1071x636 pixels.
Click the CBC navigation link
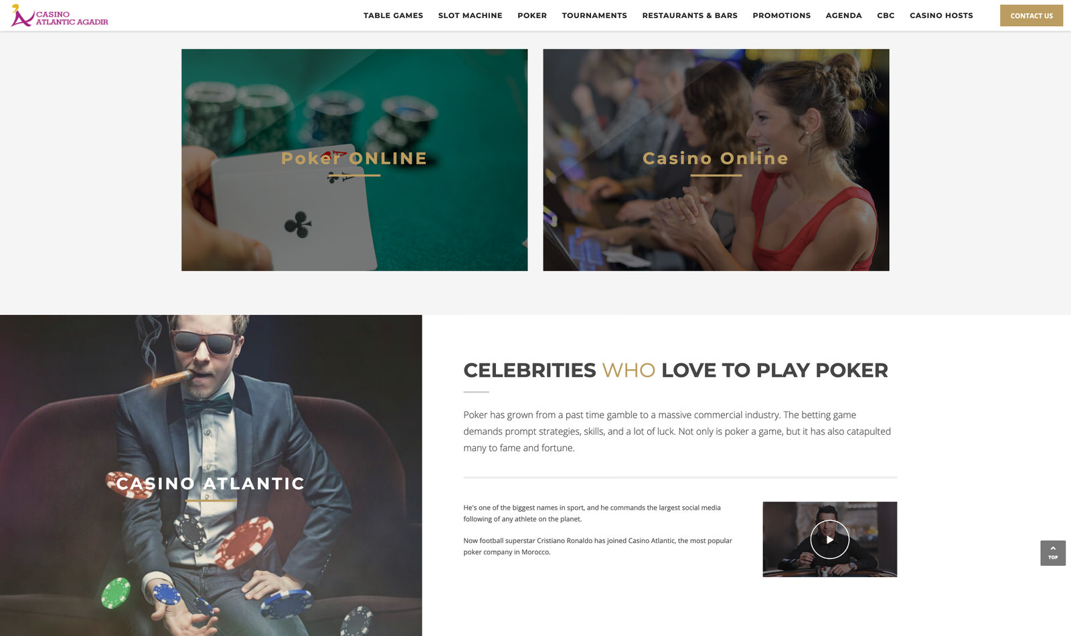[886, 15]
